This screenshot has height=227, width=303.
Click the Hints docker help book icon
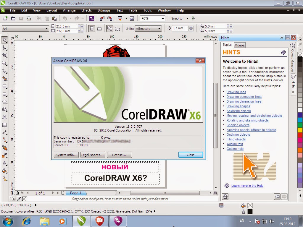(x=283, y=52)
